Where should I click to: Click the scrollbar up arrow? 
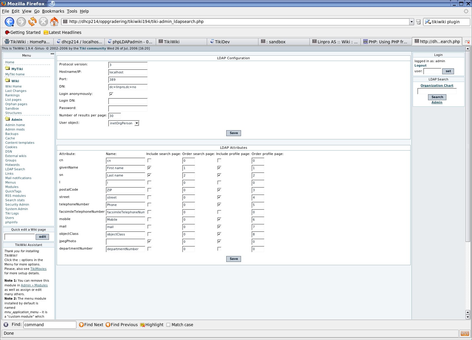[x=468, y=49]
